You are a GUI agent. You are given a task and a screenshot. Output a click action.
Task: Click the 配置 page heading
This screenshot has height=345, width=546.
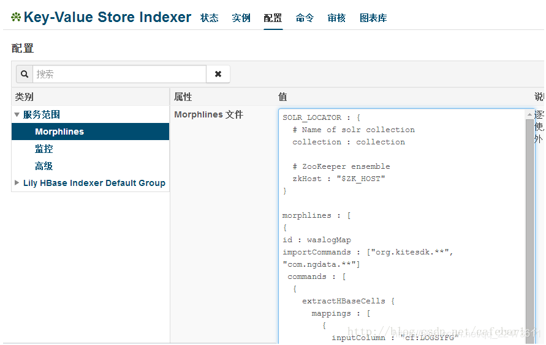tap(23, 48)
